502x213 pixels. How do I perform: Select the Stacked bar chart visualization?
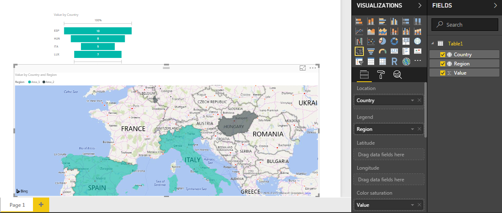click(359, 21)
